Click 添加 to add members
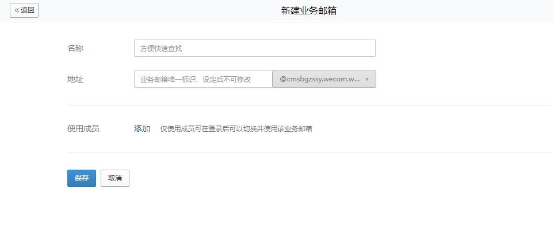Viewport: 554px width, 239px height. click(x=142, y=128)
